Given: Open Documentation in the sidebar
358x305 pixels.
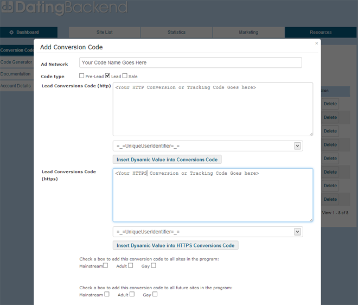Looking at the screenshot, I should pos(17,74).
